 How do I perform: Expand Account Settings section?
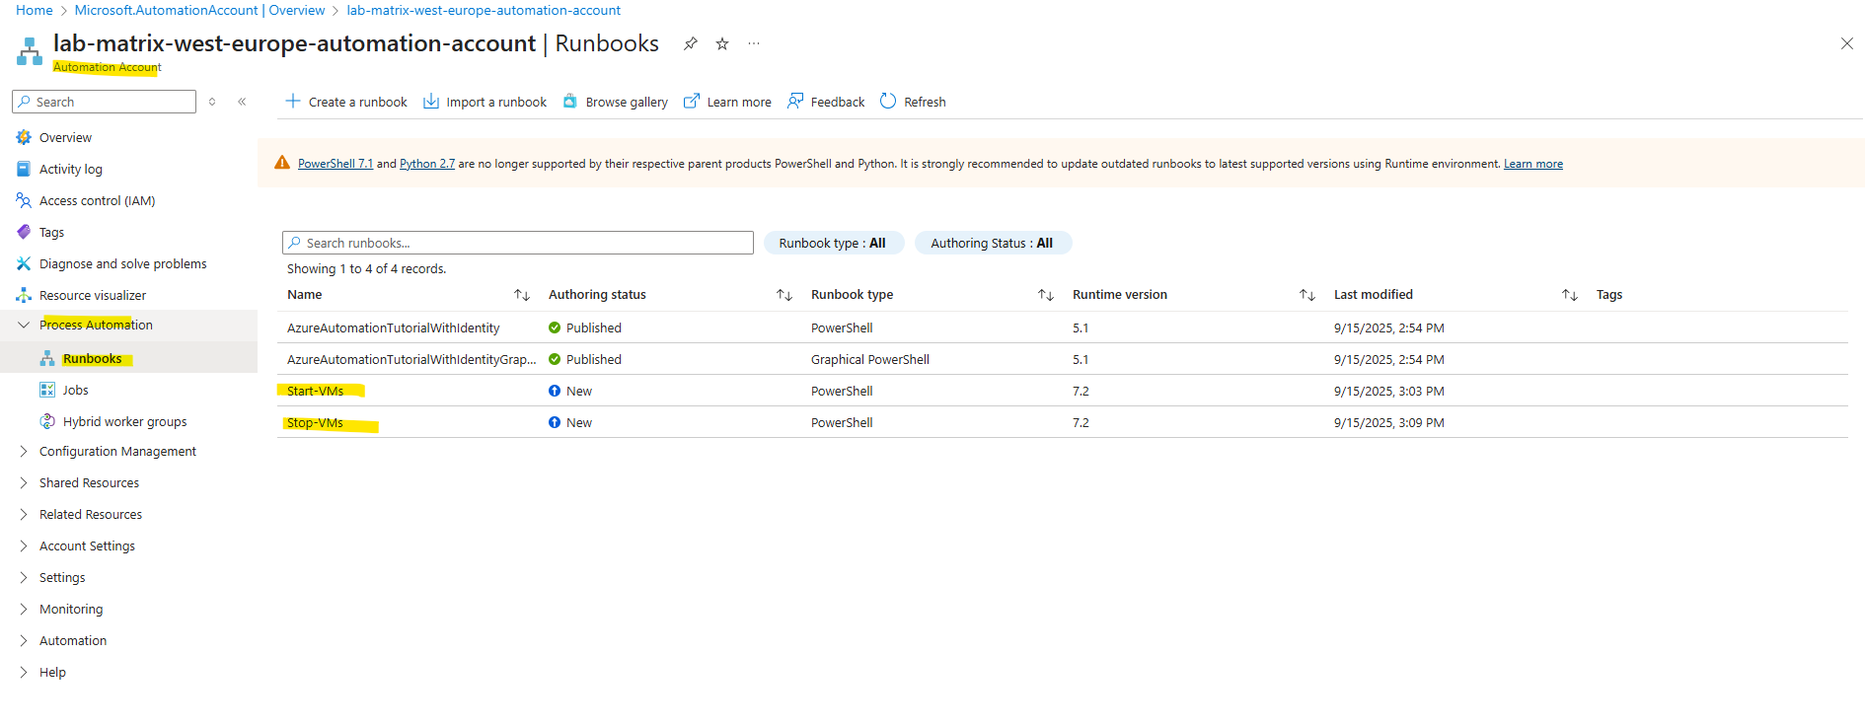click(24, 545)
